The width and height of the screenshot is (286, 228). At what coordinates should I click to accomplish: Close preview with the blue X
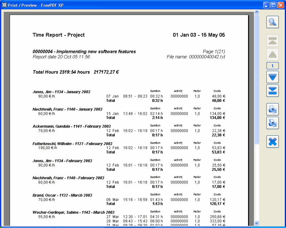272,142
